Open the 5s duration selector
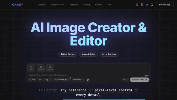This screenshot has width=177, height=100. click(x=40, y=80)
